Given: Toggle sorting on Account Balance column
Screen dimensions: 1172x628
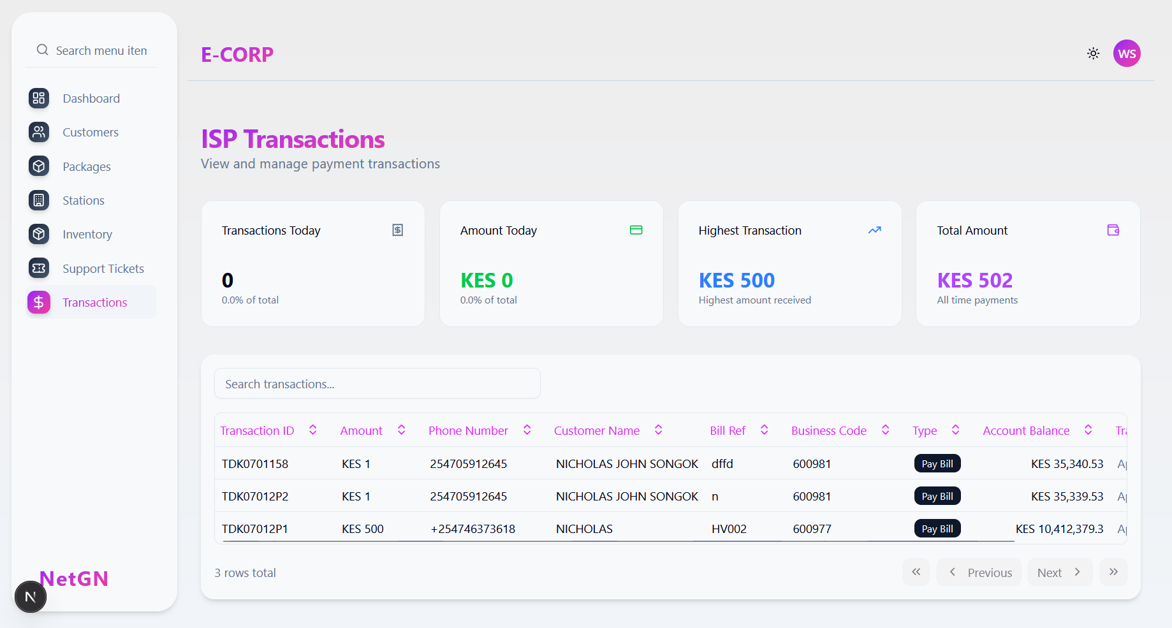Looking at the screenshot, I should (x=1088, y=430).
